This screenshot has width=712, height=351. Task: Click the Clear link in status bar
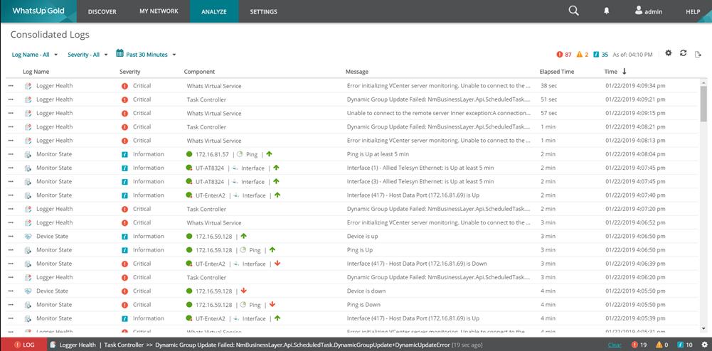coord(615,345)
